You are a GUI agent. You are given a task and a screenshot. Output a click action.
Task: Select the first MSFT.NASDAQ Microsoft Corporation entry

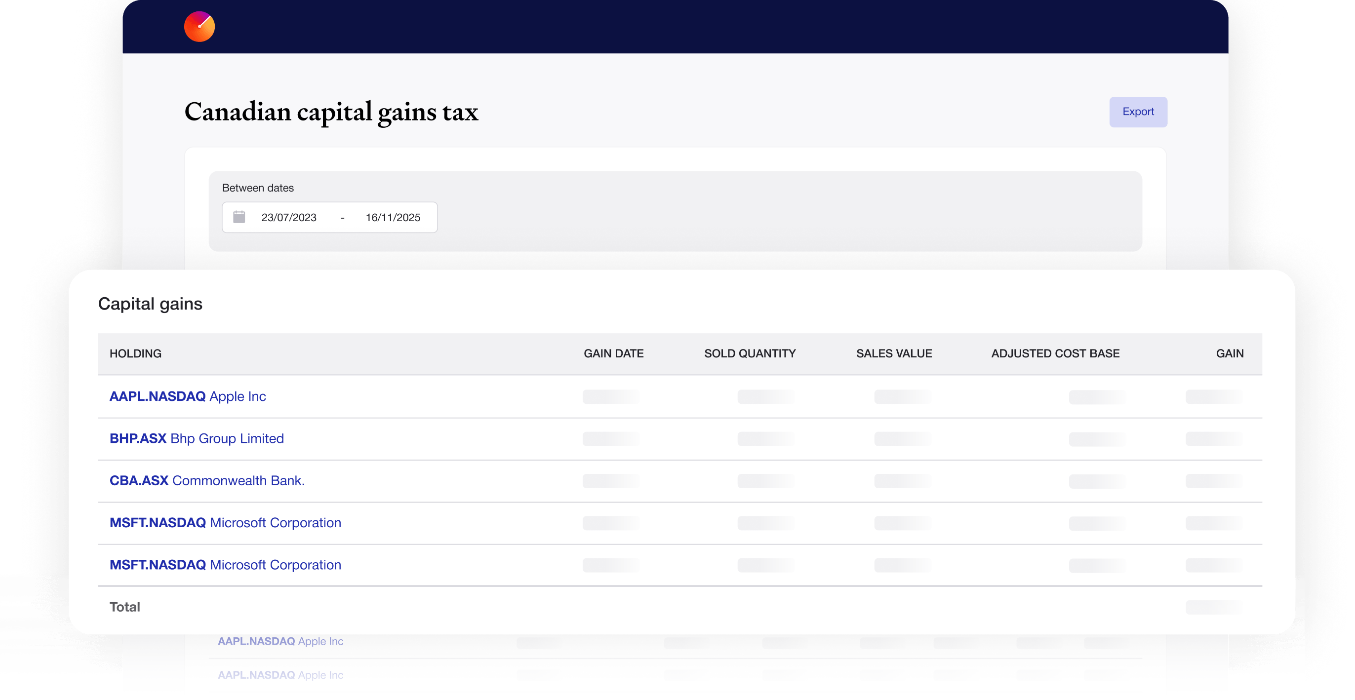[225, 522]
